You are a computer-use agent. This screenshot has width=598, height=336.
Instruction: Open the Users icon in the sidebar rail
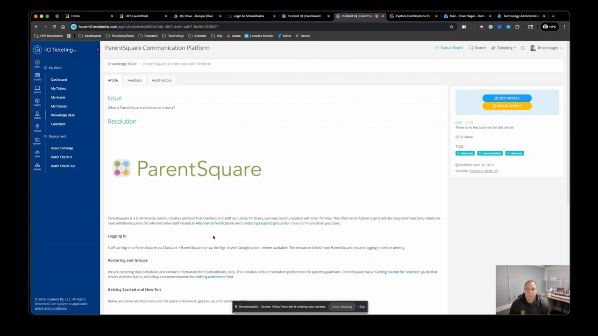click(37, 115)
